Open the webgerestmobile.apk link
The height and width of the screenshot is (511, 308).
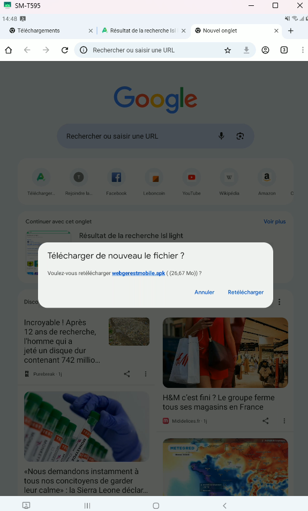138,273
